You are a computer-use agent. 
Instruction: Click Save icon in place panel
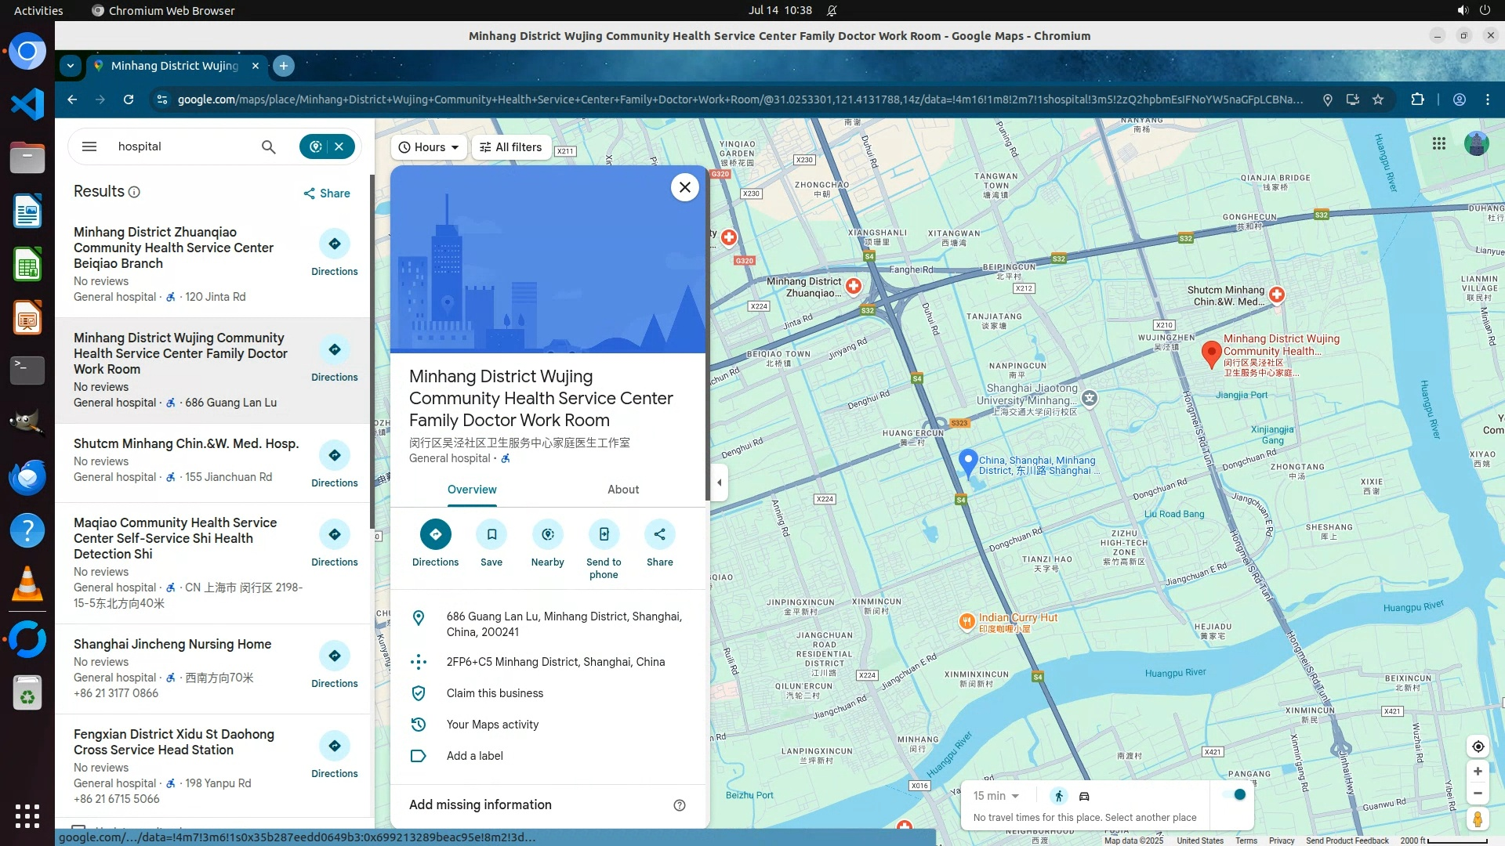click(x=491, y=534)
